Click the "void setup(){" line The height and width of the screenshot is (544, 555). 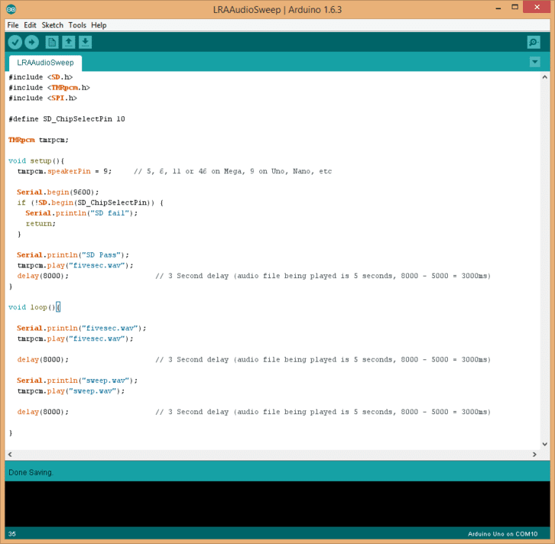point(37,161)
